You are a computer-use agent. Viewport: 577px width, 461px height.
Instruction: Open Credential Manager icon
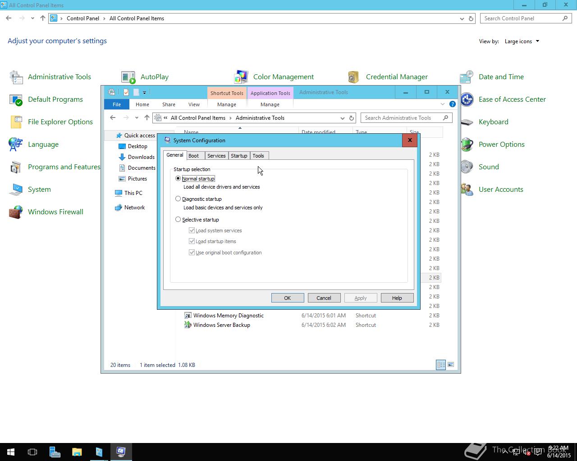pyautogui.click(x=354, y=77)
